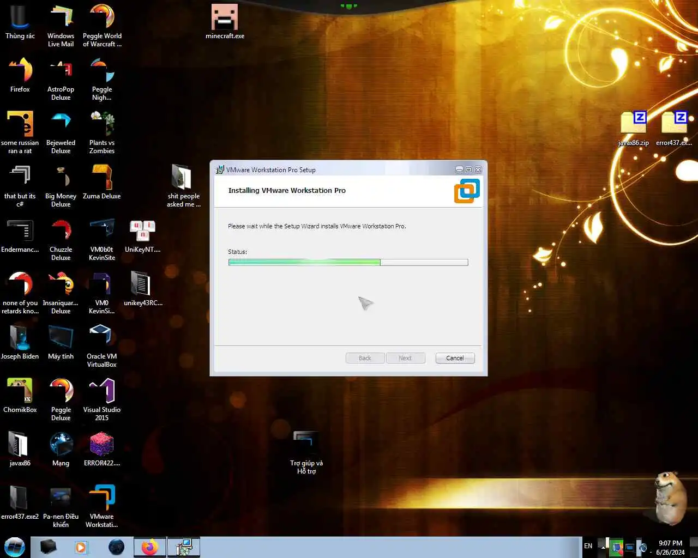Select the error437.ex... zip archive icon
The width and height of the screenshot is (698, 558).
tap(674, 129)
